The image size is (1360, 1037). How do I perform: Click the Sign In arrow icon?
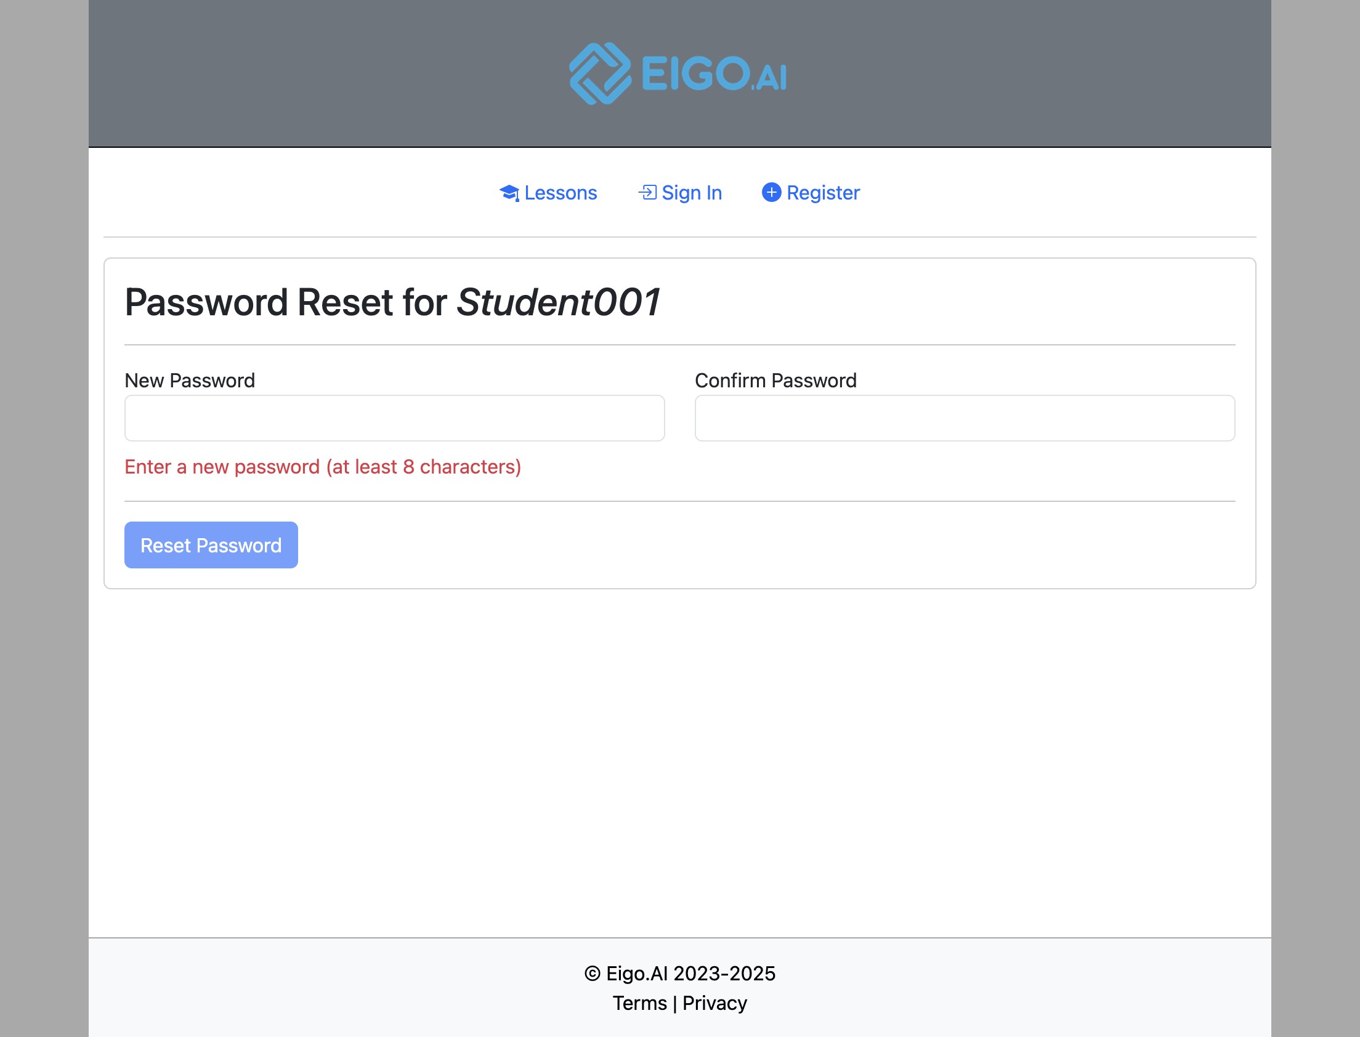647,193
